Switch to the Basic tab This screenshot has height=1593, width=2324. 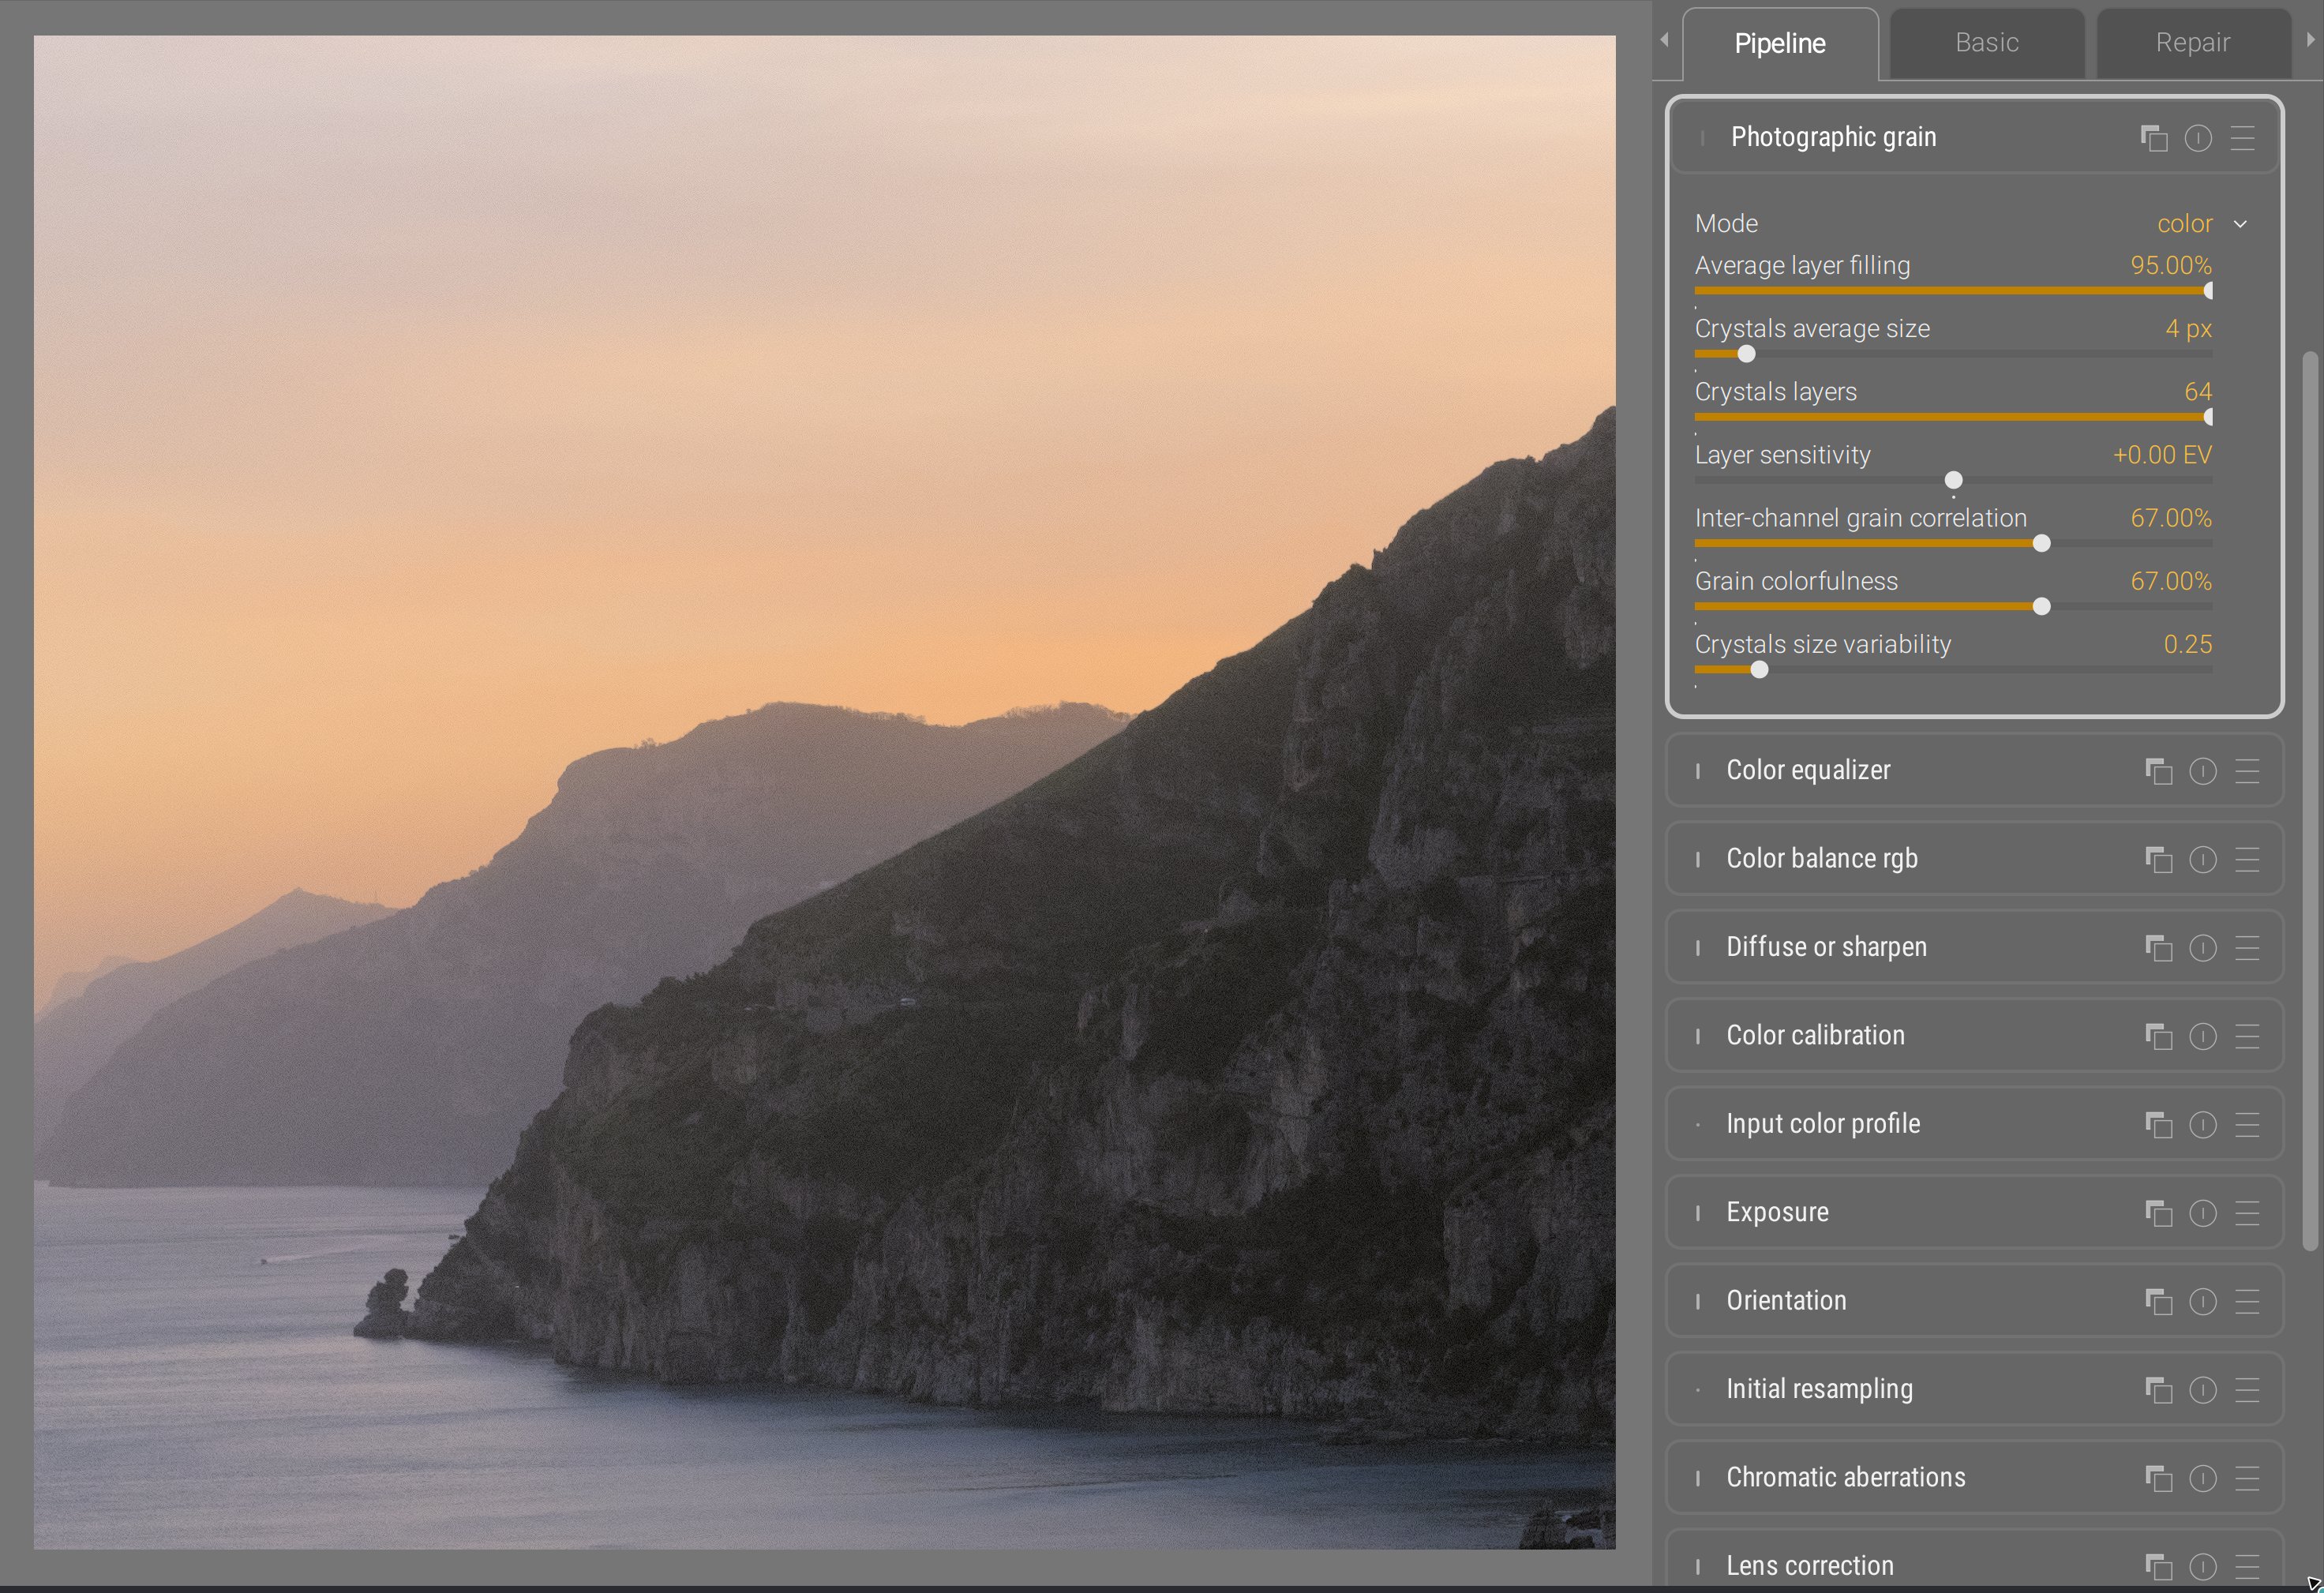[x=1986, y=43]
